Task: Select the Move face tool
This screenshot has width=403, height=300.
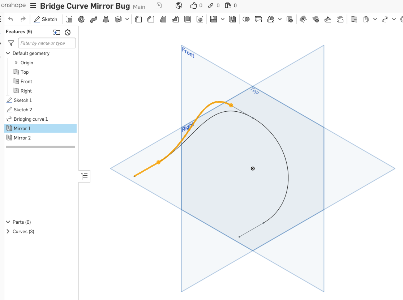Action: pyautogui.click(x=328, y=19)
